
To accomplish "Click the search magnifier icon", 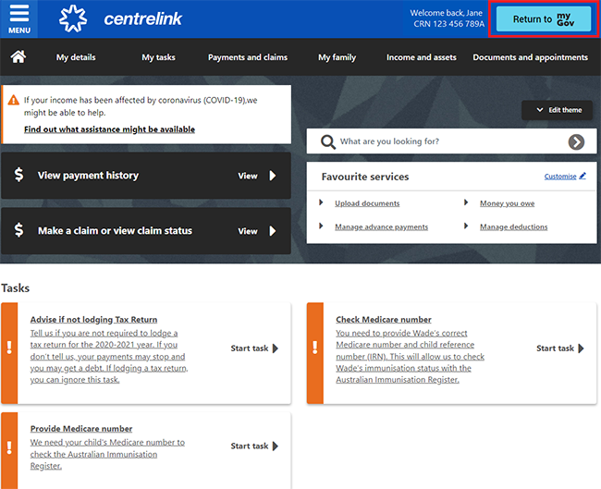I will pos(328,141).
